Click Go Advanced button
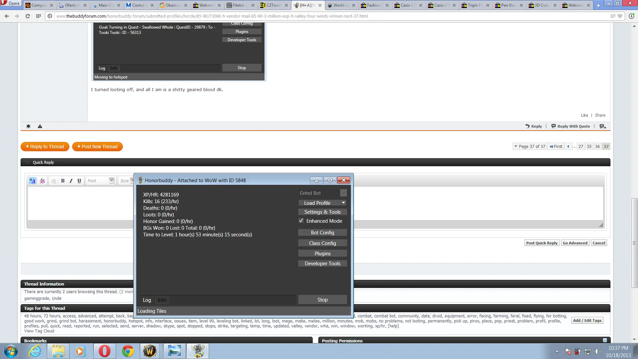This screenshot has width=638, height=359. pos(575,243)
